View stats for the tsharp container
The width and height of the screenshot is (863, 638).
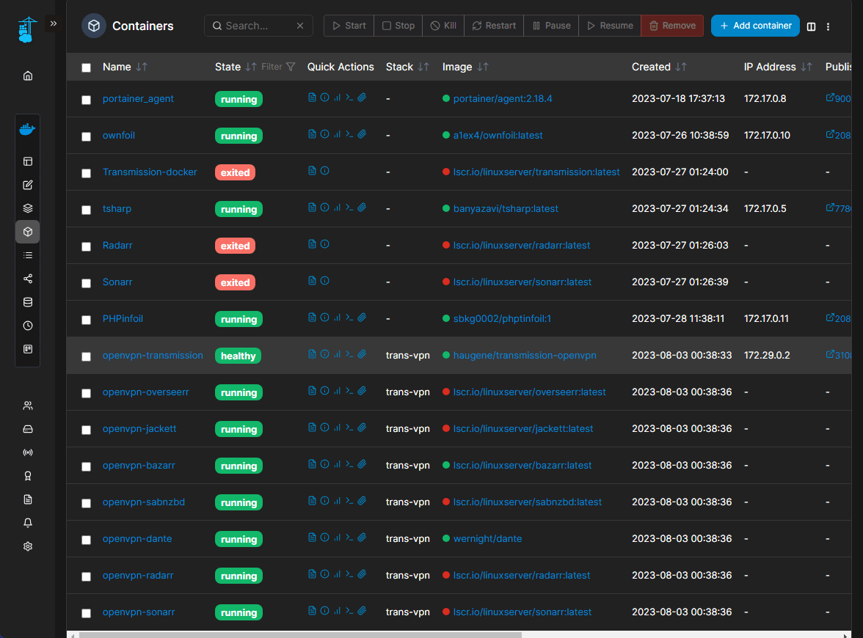(337, 208)
